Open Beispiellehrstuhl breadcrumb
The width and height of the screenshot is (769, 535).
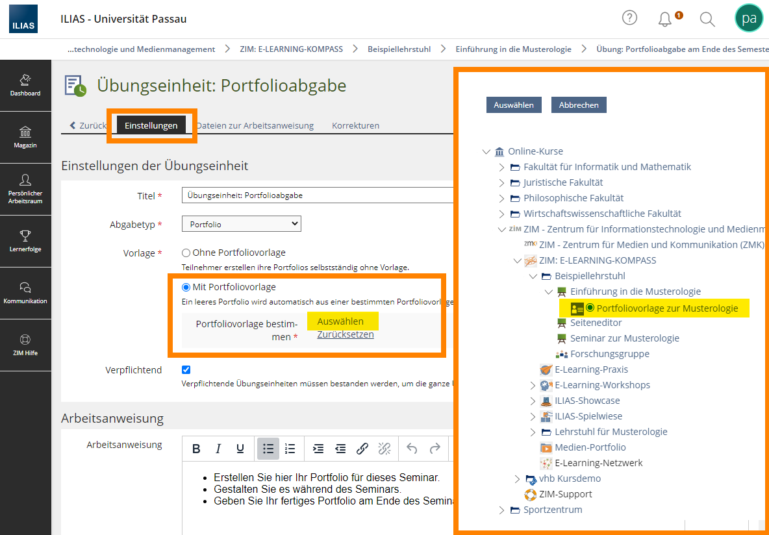pos(399,49)
